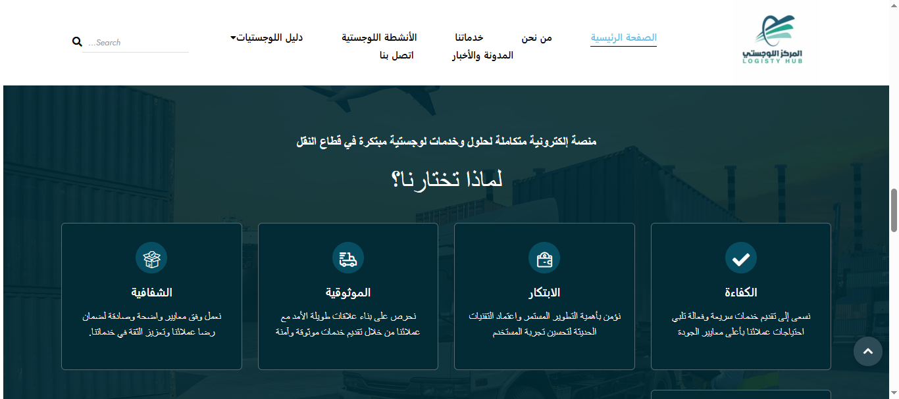Open the خدماتنا menu item
This screenshot has height=399, width=899.
pos(469,37)
